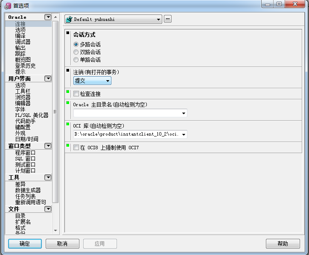Open the 注销 提交 dropdown
This screenshot has height=255, width=309.
pyautogui.click(x=92, y=81)
